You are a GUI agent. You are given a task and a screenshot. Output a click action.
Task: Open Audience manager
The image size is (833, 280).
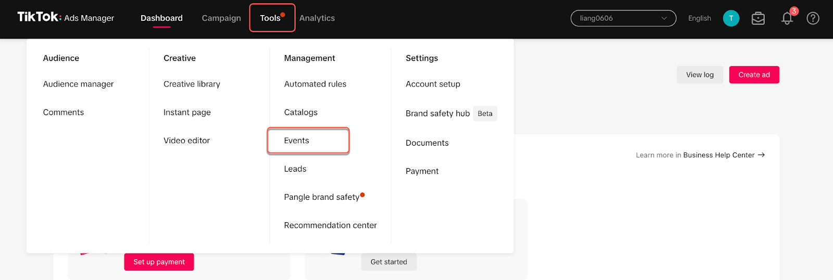coord(78,84)
